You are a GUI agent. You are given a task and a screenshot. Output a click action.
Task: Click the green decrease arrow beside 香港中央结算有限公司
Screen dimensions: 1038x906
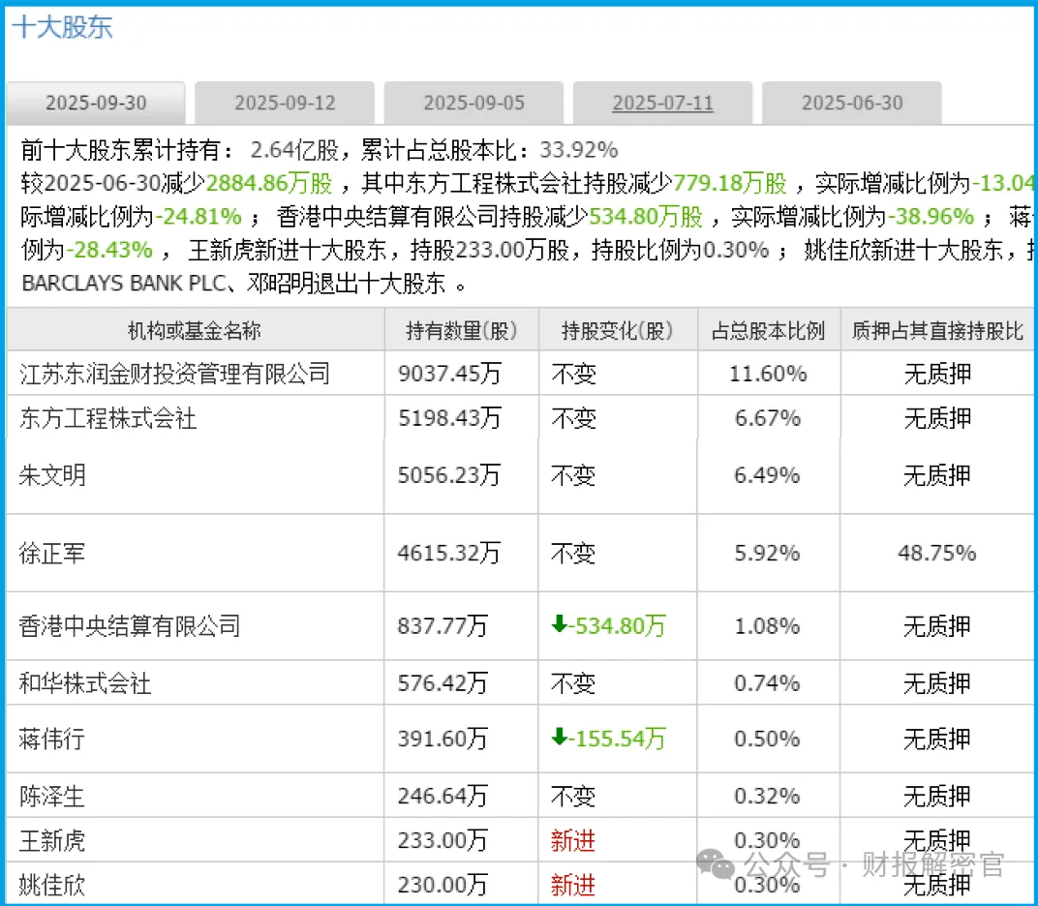pyautogui.click(x=560, y=625)
